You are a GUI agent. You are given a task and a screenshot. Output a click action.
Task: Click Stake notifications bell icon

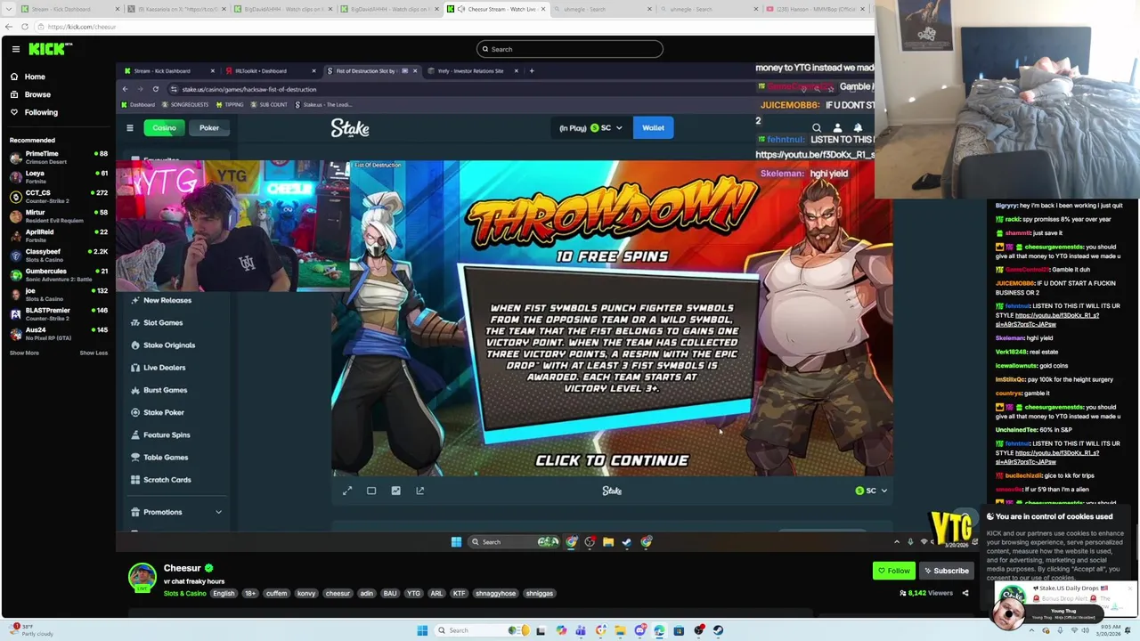[x=858, y=127]
